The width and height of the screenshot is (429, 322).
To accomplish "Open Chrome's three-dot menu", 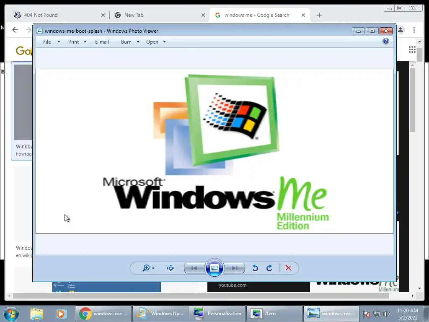I will click(414, 30).
